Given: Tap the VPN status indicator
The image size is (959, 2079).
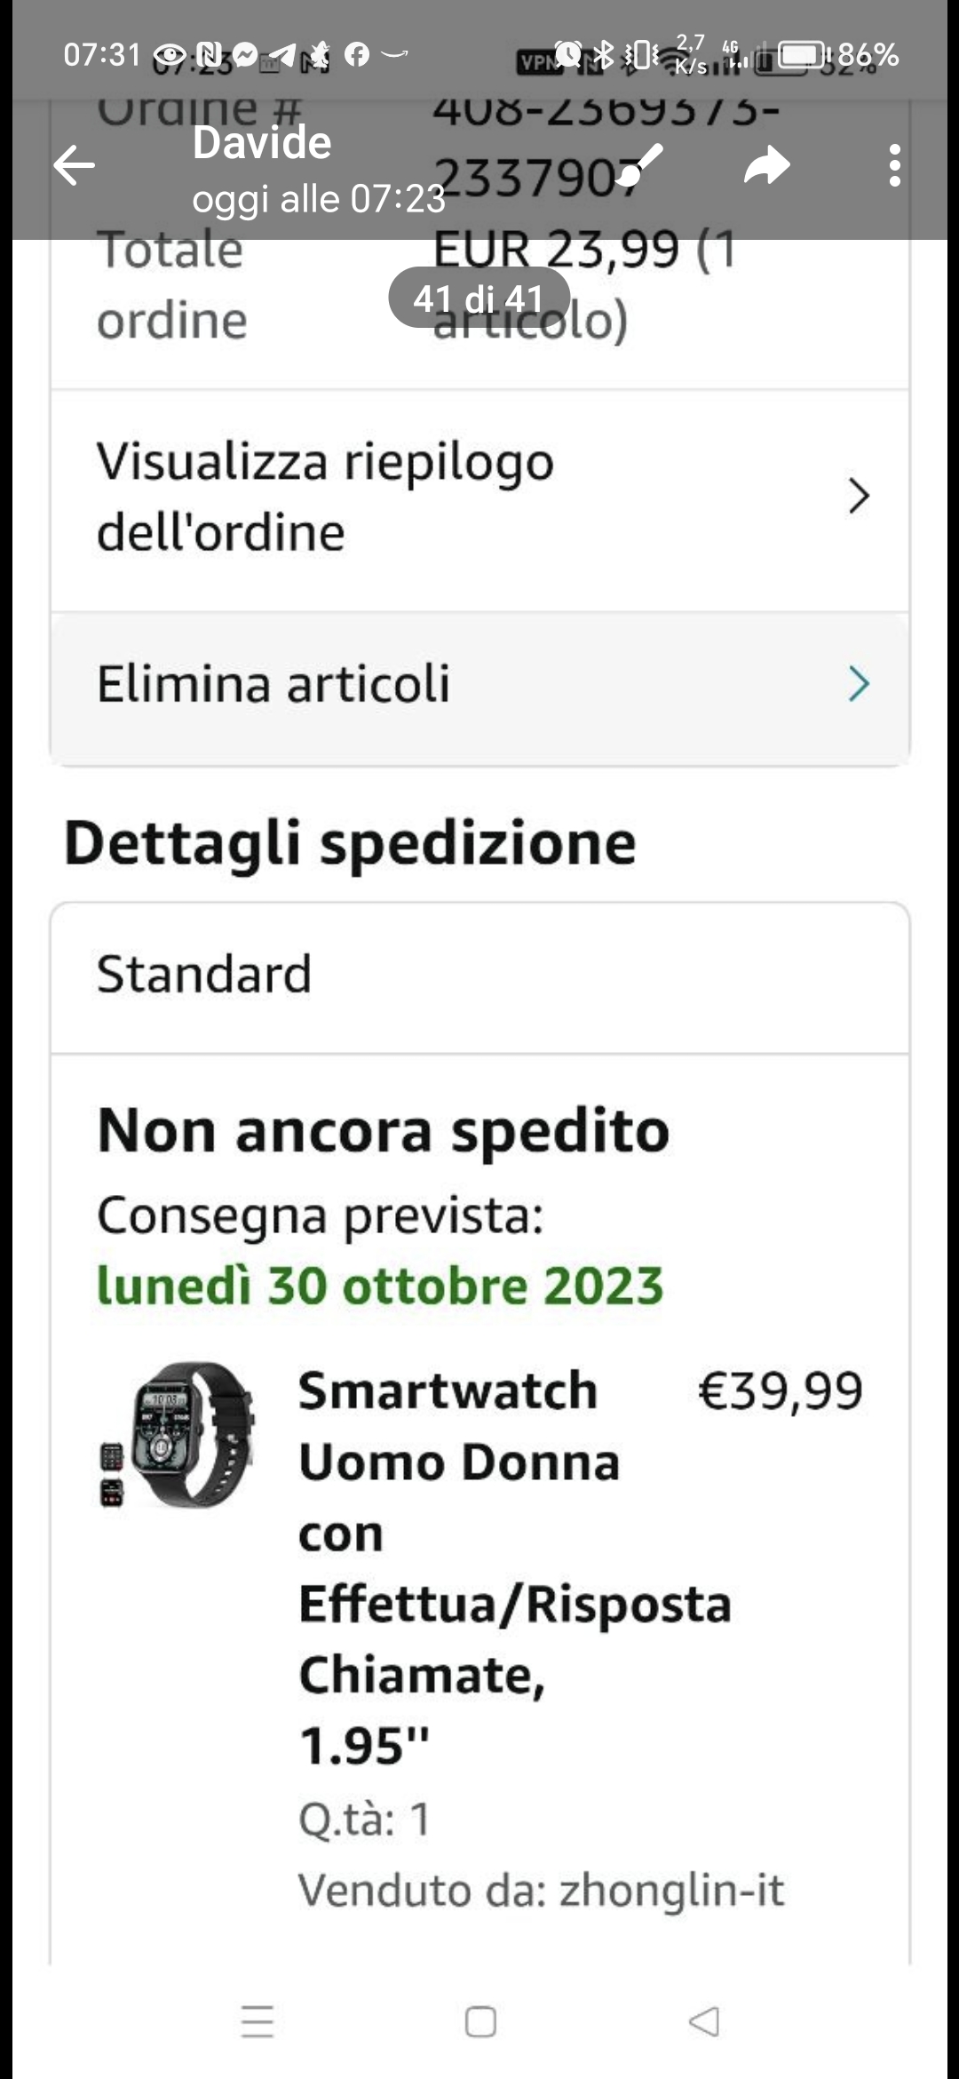Looking at the screenshot, I should (535, 61).
